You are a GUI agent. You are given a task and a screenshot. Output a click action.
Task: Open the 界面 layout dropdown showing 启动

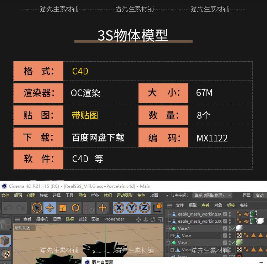pyautogui.click(x=260, y=195)
